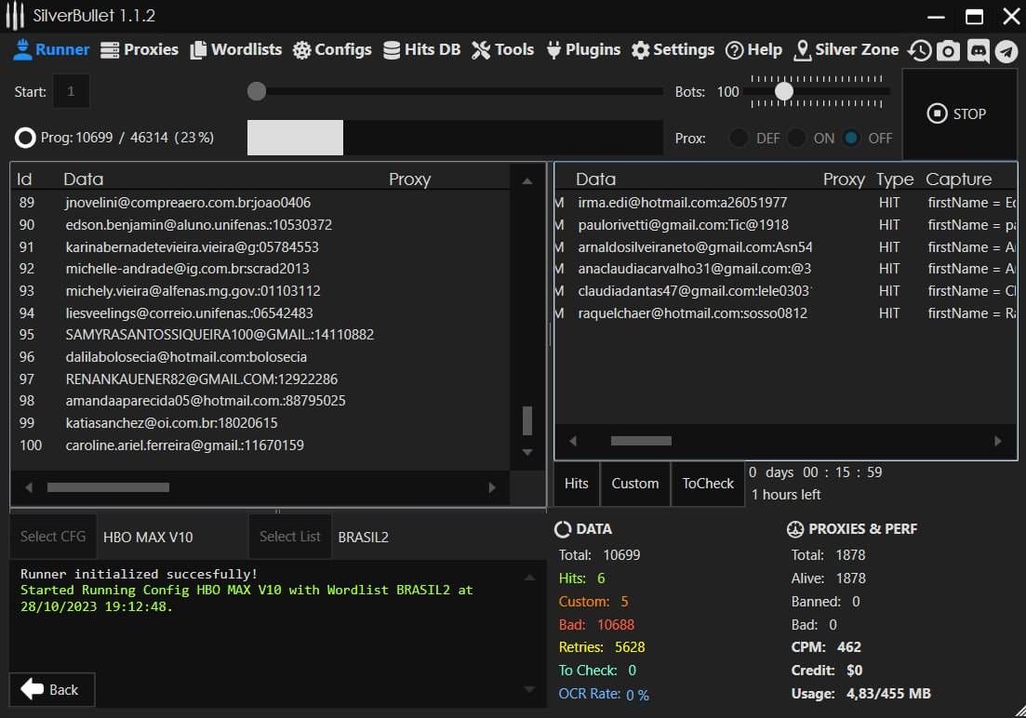Open the run history clock icon
1026x718 pixels.
[x=919, y=51]
